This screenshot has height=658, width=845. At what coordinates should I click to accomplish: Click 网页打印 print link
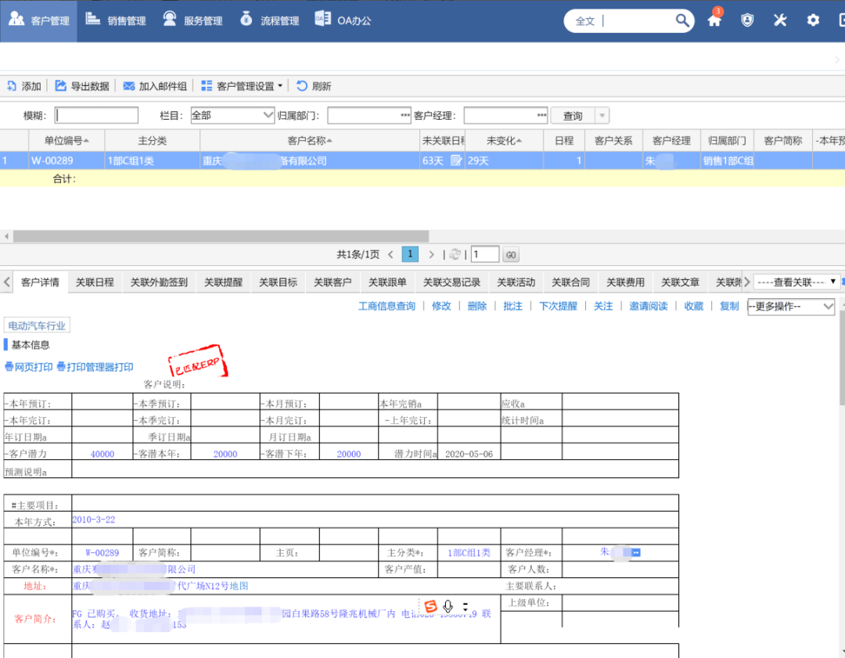29,367
